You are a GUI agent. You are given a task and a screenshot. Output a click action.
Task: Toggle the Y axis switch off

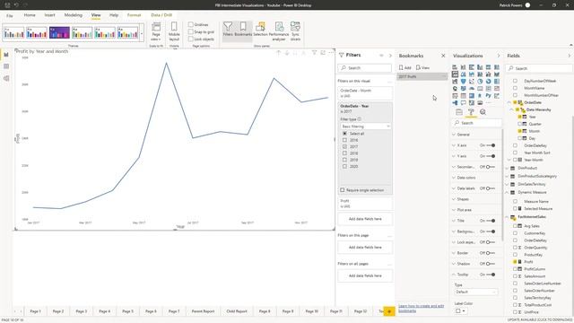[x=491, y=156]
